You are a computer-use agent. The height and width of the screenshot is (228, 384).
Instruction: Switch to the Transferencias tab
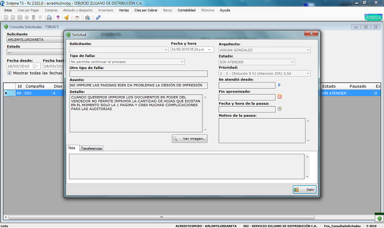click(91, 149)
